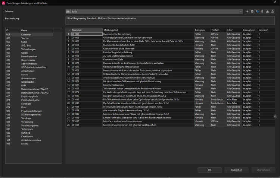Click the plus icon to create new scheme

(247, 12)
